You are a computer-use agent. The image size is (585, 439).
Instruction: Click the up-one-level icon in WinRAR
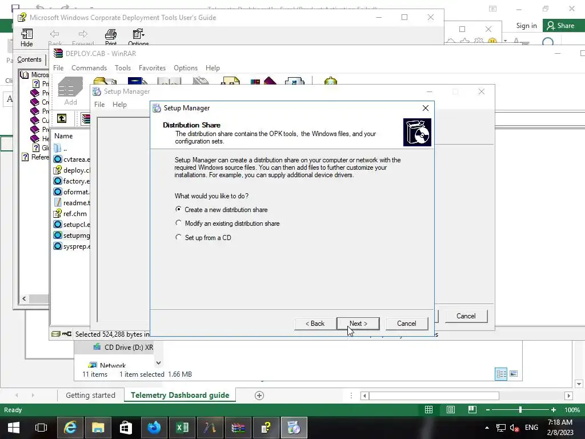click(x=62, y=119)
